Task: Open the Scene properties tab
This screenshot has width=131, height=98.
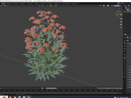Action: point(125,49)
